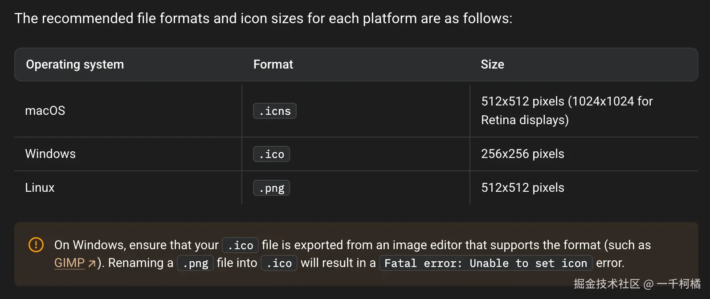This screenshot has height=299, width=710.
Task: Click the macOS size text mentioning Retina displays
Action: (567, 111)
